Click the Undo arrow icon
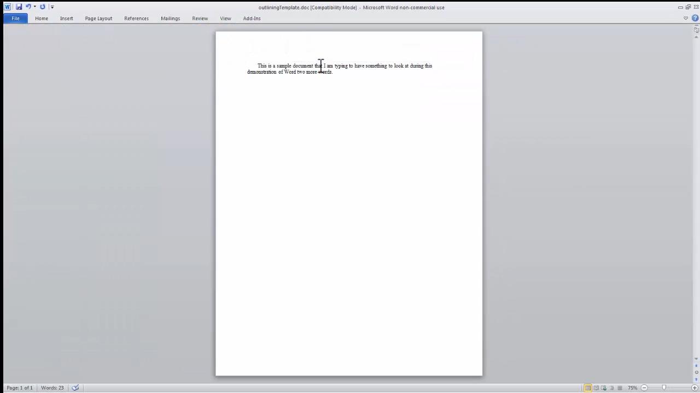Viewport: 700px width, 393px height. tap(28, 7)
